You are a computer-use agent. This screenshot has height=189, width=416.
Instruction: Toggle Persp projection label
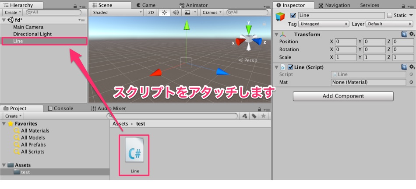pyautogui.click(x=248, y=60)
